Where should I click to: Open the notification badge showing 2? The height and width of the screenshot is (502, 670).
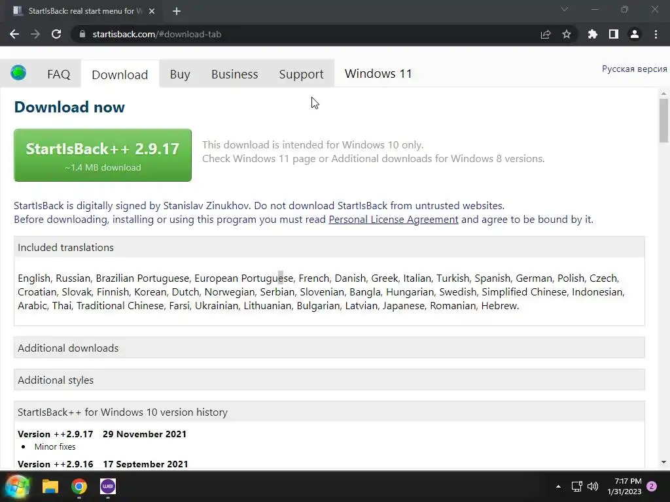coord(652,486)
